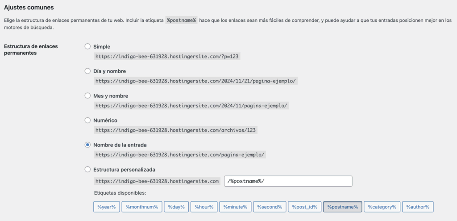This screenshot has width=457, height=221.
Task: Insert the %category% tag
Action: click(382, 207)
